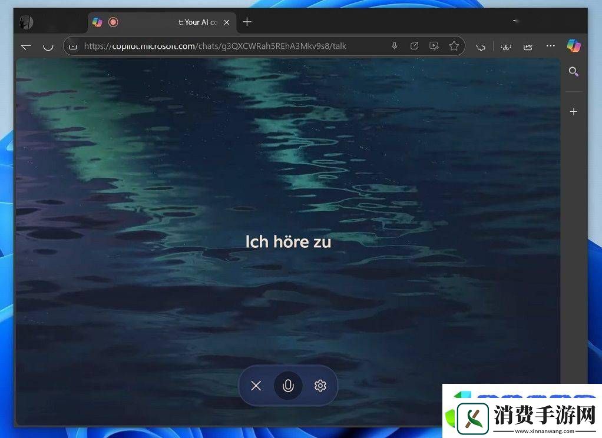Open a new browser tab
This screenshot has height=438, width=602.
[x=247, y=22]
